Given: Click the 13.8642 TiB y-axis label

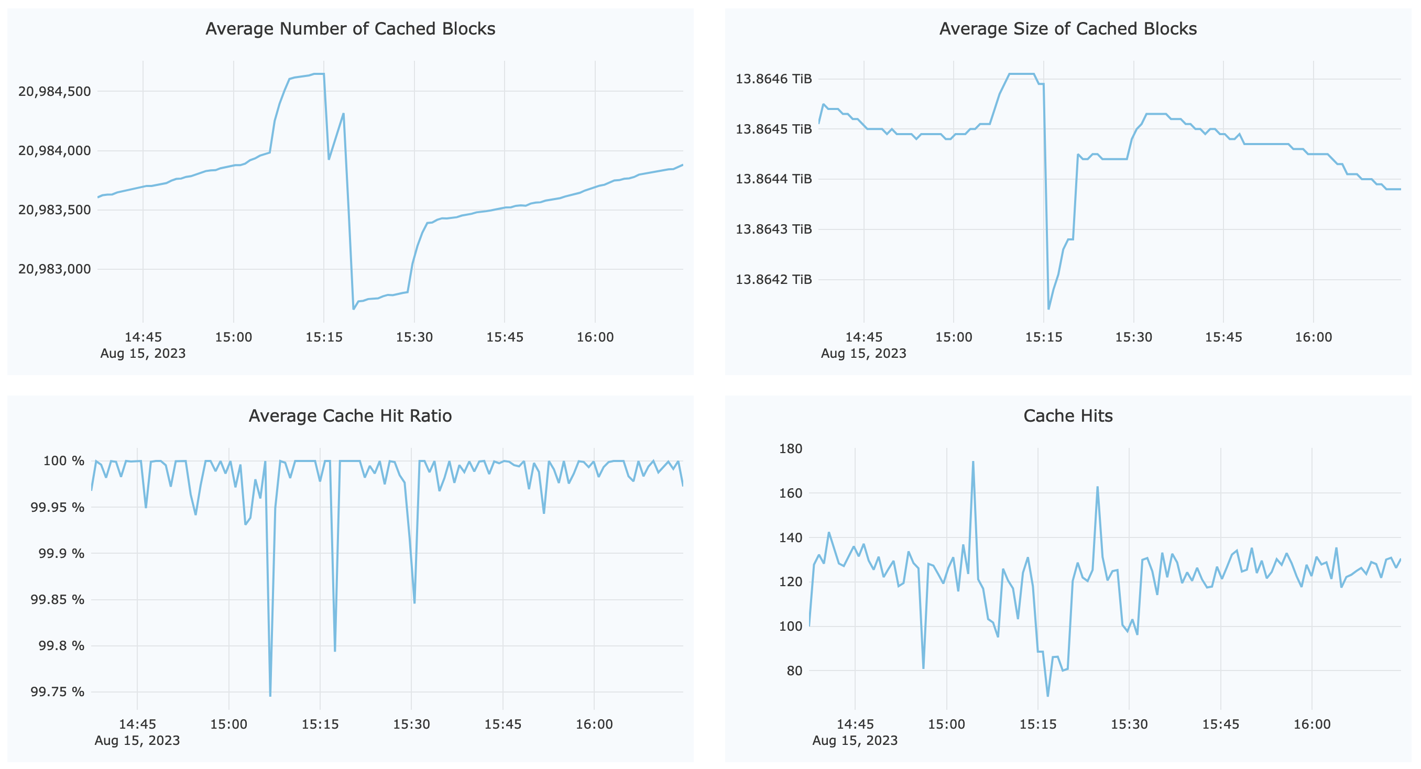Looking at the screenshot, I should [x=773, y=279].
